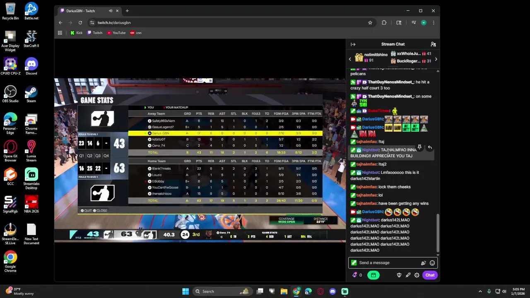Show hidden system tray icons
The image size is (530, 298).
click(x=480, y=291)
